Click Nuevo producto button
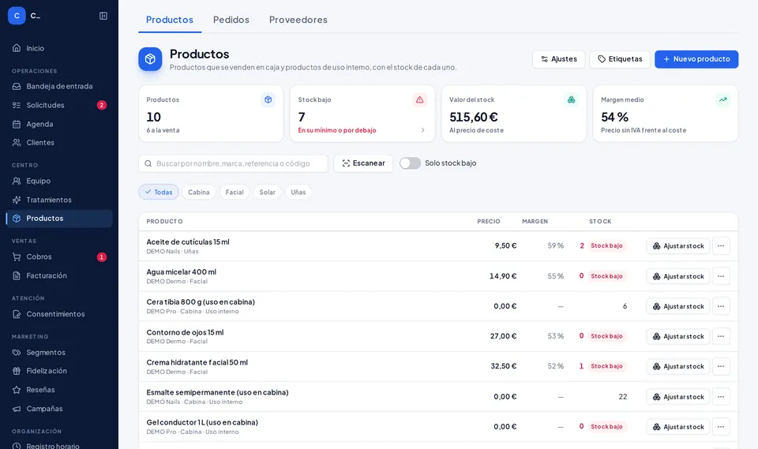Screen dimensions: 758x449 (696, 59)
